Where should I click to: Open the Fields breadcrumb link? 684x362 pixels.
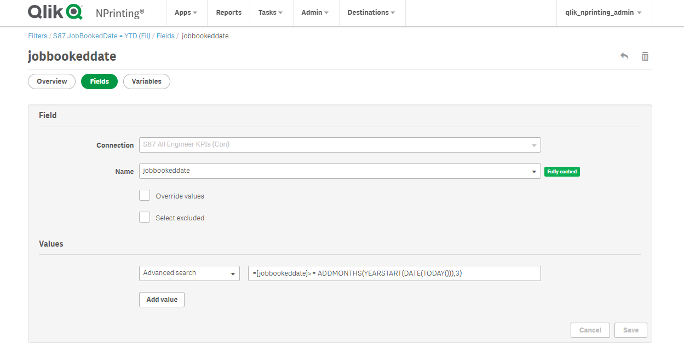[x=165, y=36]
